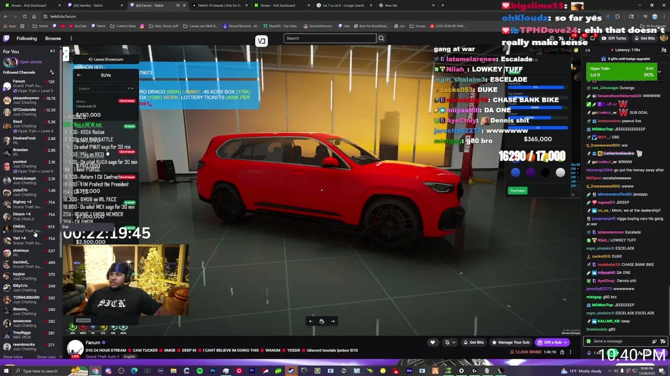Click Show More under followed channels
Viewport: 670px width, 376px height.
[13, 357]
